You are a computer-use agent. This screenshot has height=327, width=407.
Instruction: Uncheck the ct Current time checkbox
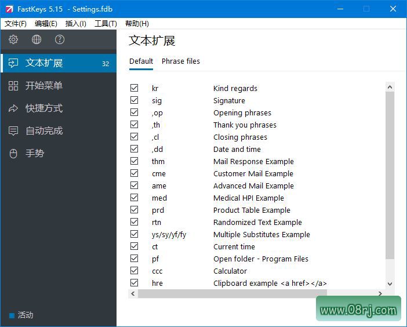click(134, 246)
